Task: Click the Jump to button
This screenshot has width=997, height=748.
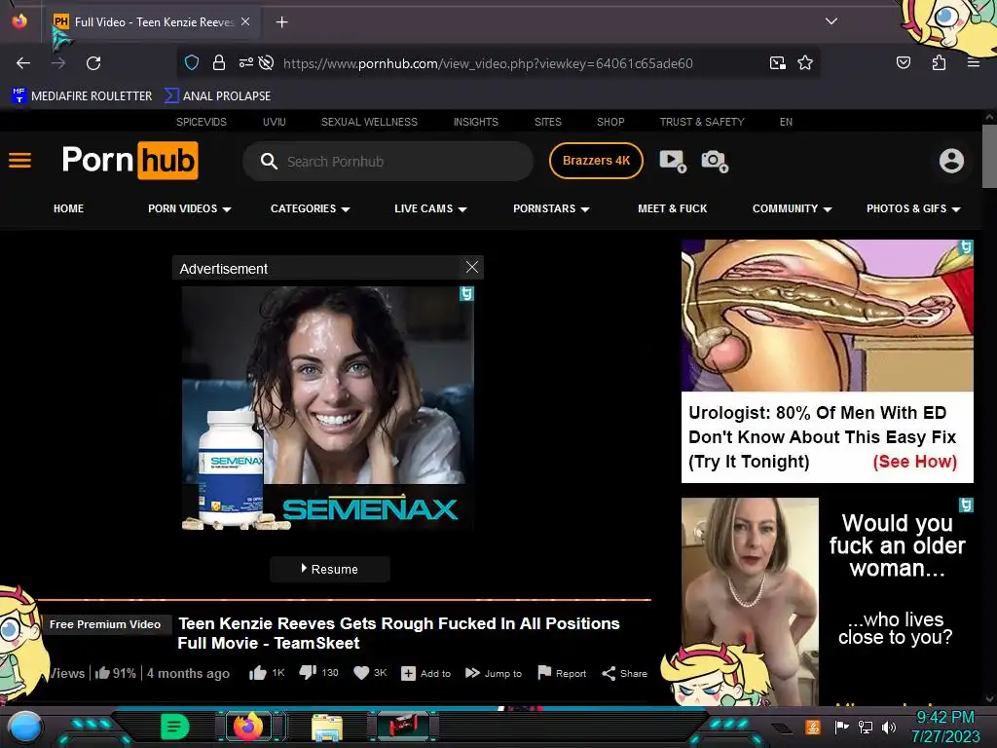Action: (494, 673)
